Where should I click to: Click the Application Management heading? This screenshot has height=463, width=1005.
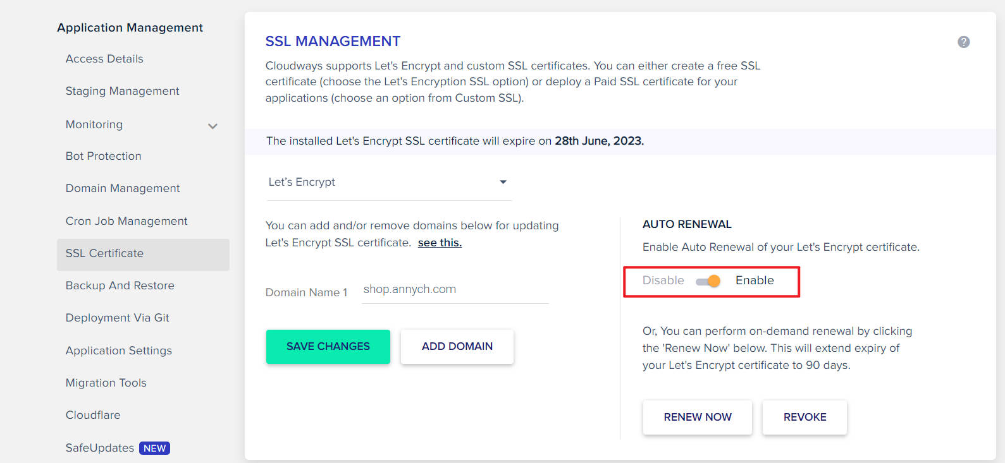pos(130,28)
